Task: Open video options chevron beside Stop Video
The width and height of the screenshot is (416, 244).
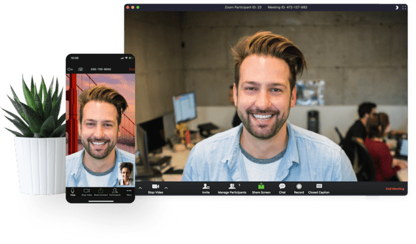Action: click(166, 188)
